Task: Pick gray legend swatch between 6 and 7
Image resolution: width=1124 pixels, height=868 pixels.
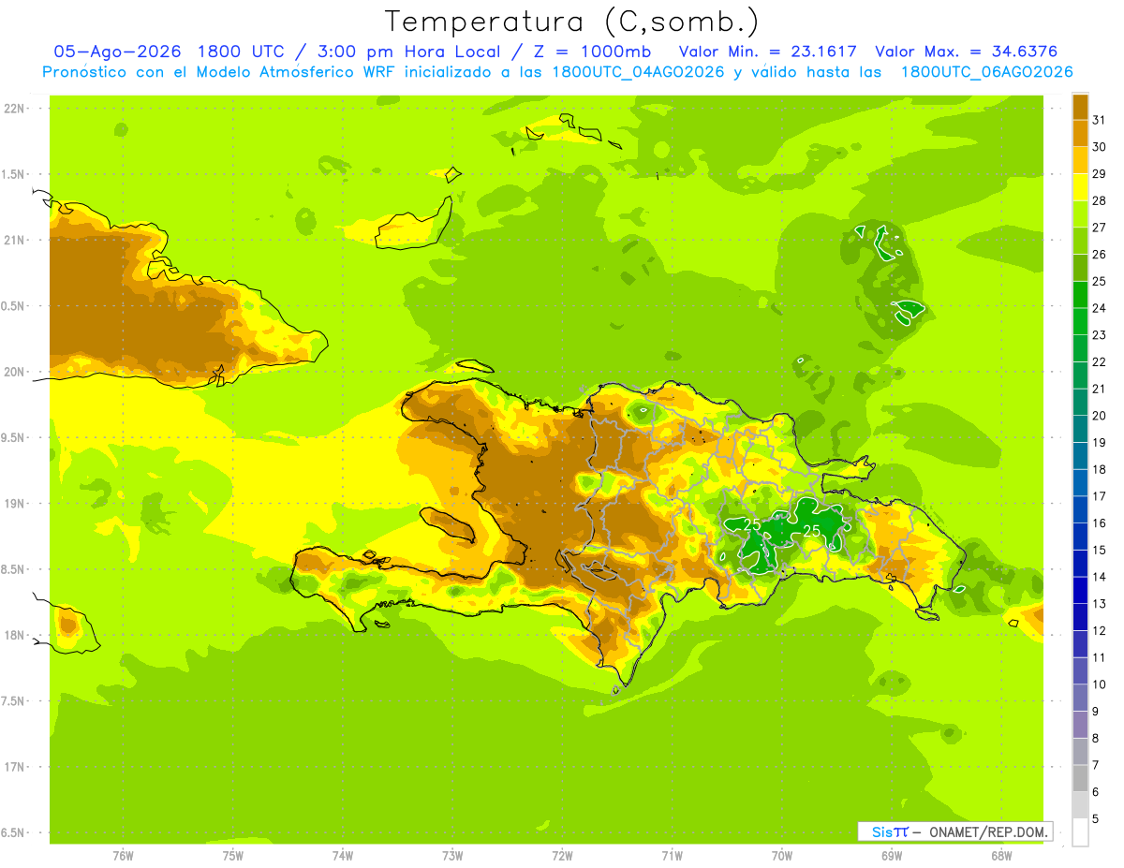Action: coord(1080,777)
